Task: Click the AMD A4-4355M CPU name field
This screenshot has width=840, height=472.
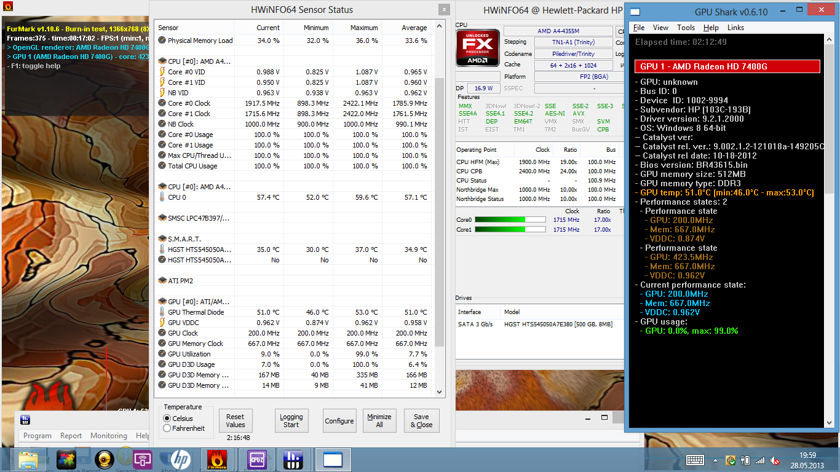Action: (558, 31)
